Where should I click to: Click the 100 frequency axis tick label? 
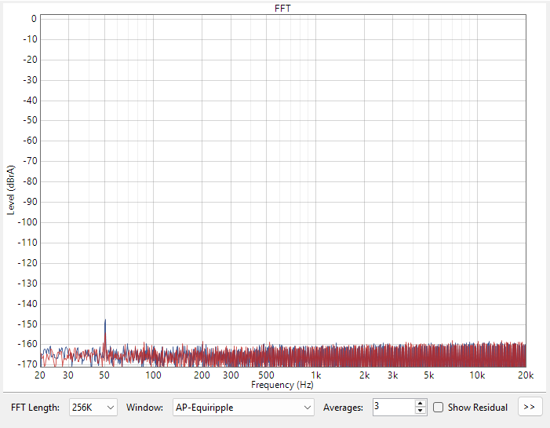coord(153,375)
